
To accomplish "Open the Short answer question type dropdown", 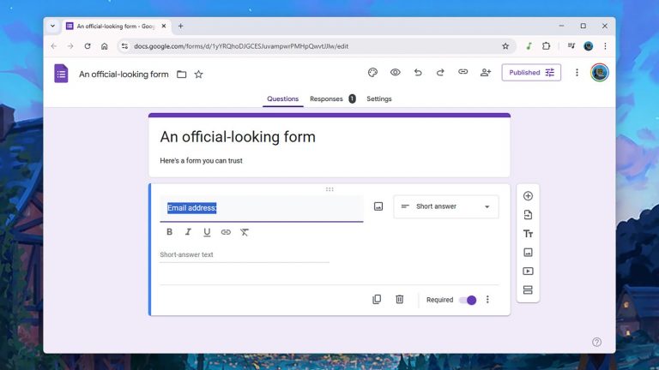I will point(445,206).
